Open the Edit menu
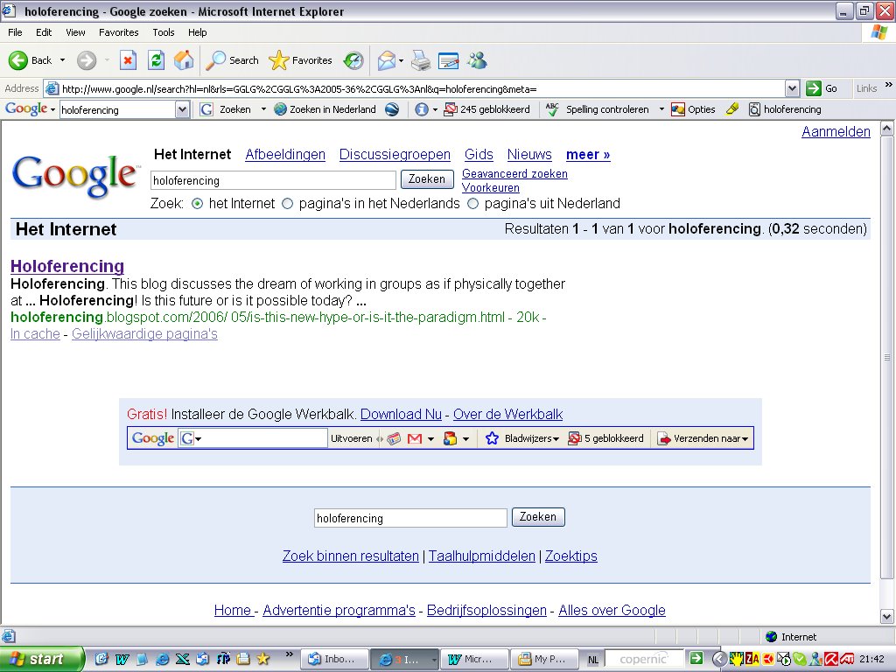Screen dimensions: 896x672 pyautogui.click(x=44, y=32)
